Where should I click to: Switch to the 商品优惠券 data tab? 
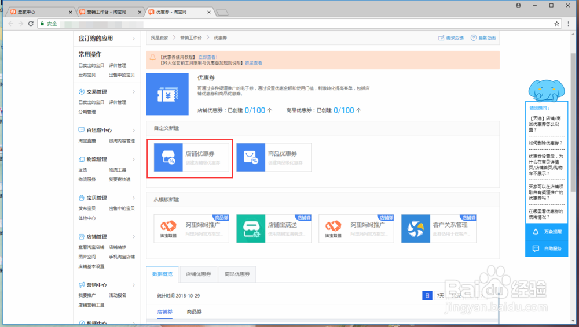[x=237, y=274]
